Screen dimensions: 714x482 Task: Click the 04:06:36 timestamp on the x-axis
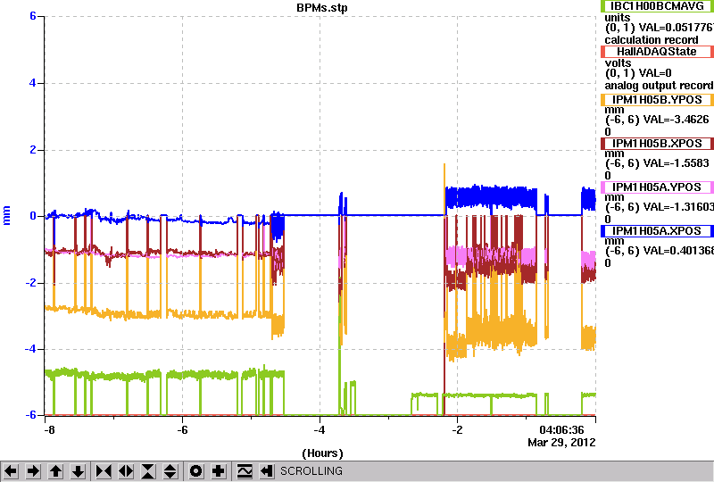[x=561, y=430]
